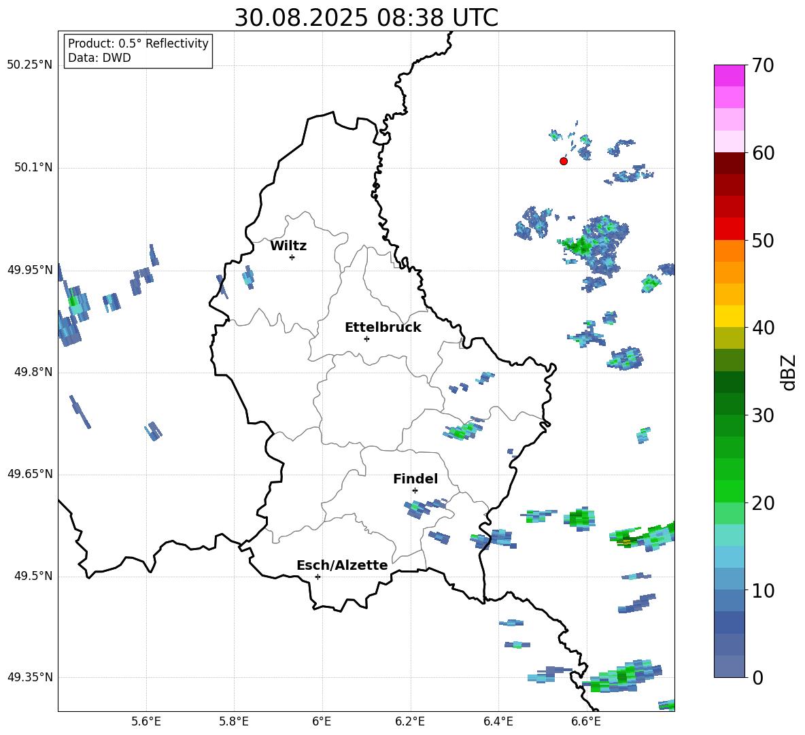Image resolution: width=805 pixels, height=735 pixels.
Task: Click the 49.8°N latitude label
Action: pos(33,372)
